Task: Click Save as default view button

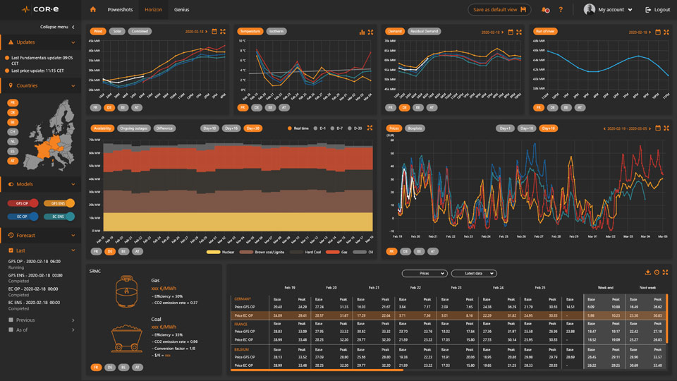Action: coord(499,10)
